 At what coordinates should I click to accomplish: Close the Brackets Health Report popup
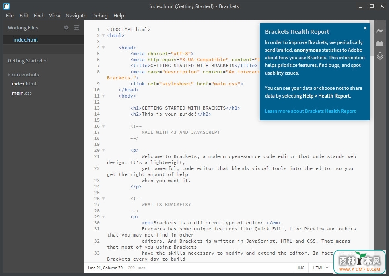tap(365, 28)
